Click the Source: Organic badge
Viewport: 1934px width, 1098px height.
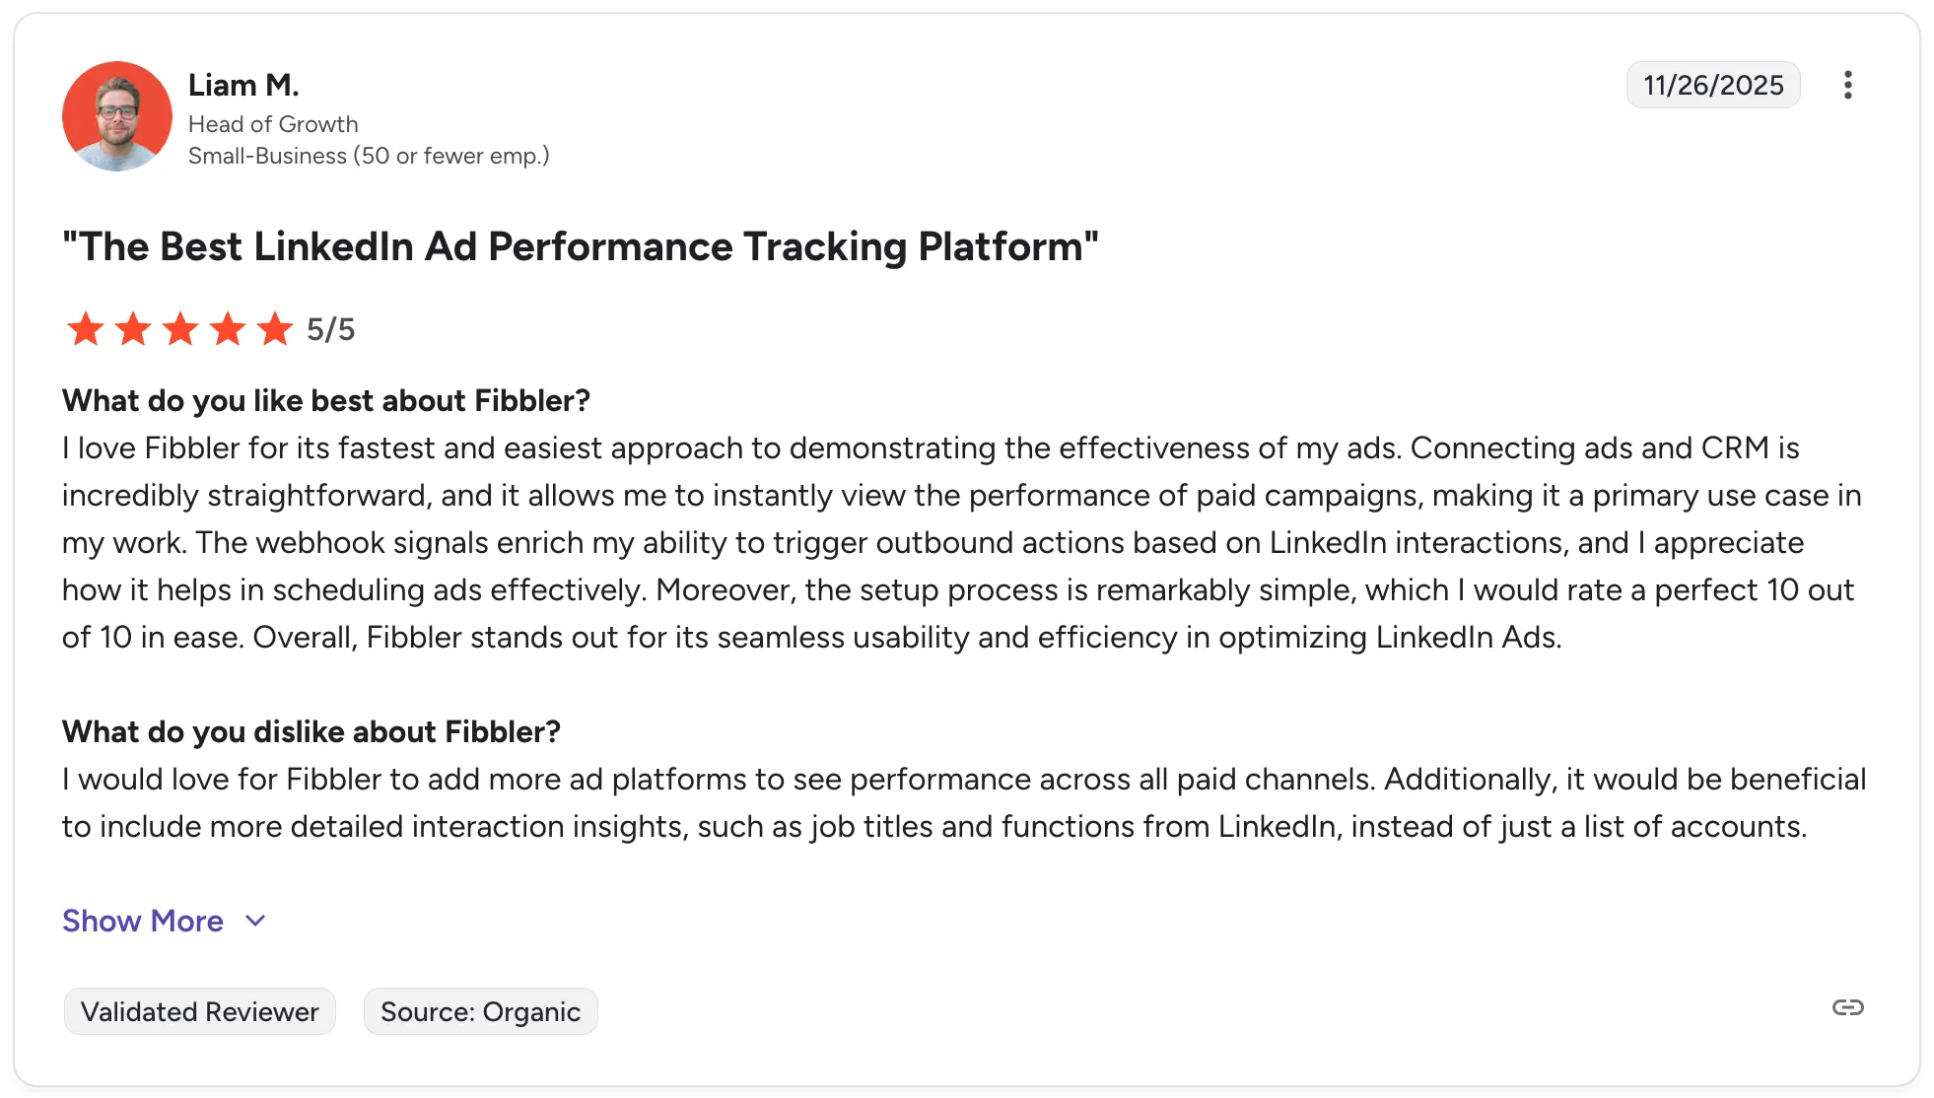(x=480, y=1011)
